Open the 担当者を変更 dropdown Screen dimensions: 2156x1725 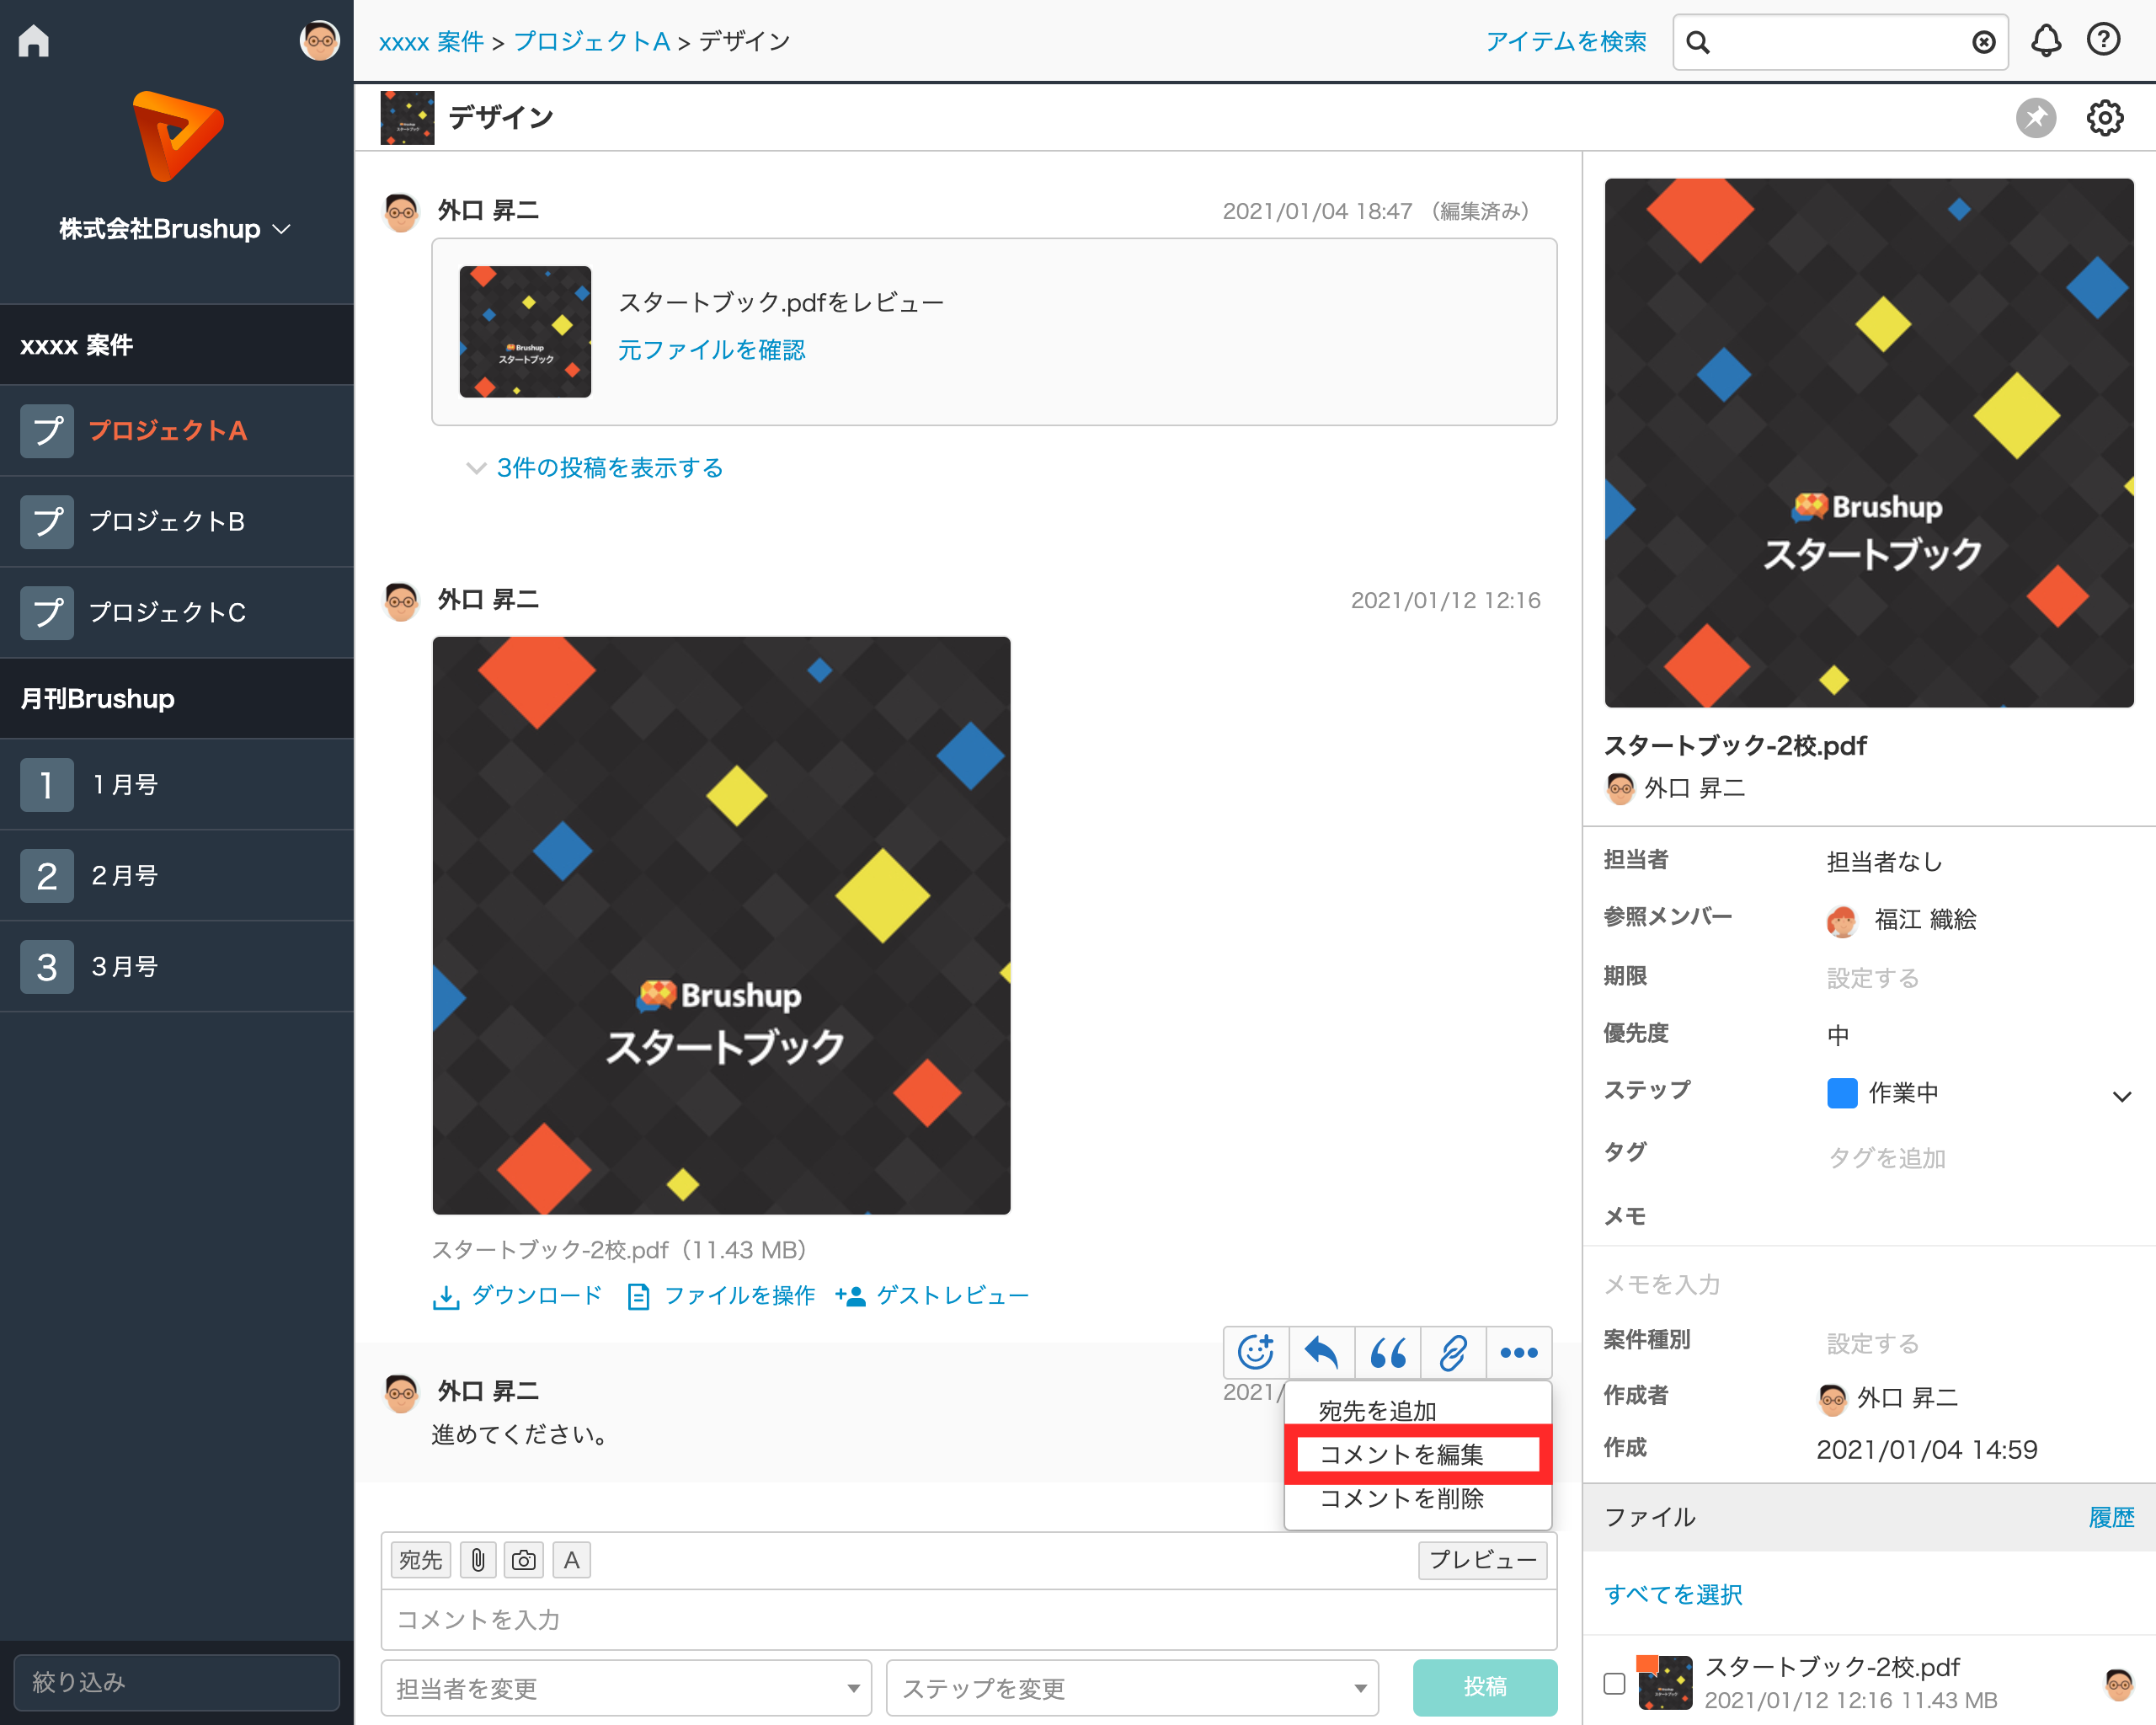[x=626, y=1688]
